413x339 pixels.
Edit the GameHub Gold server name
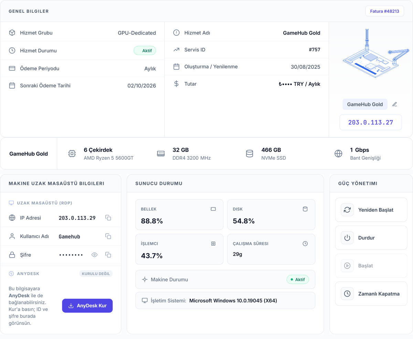pos(395,104)
